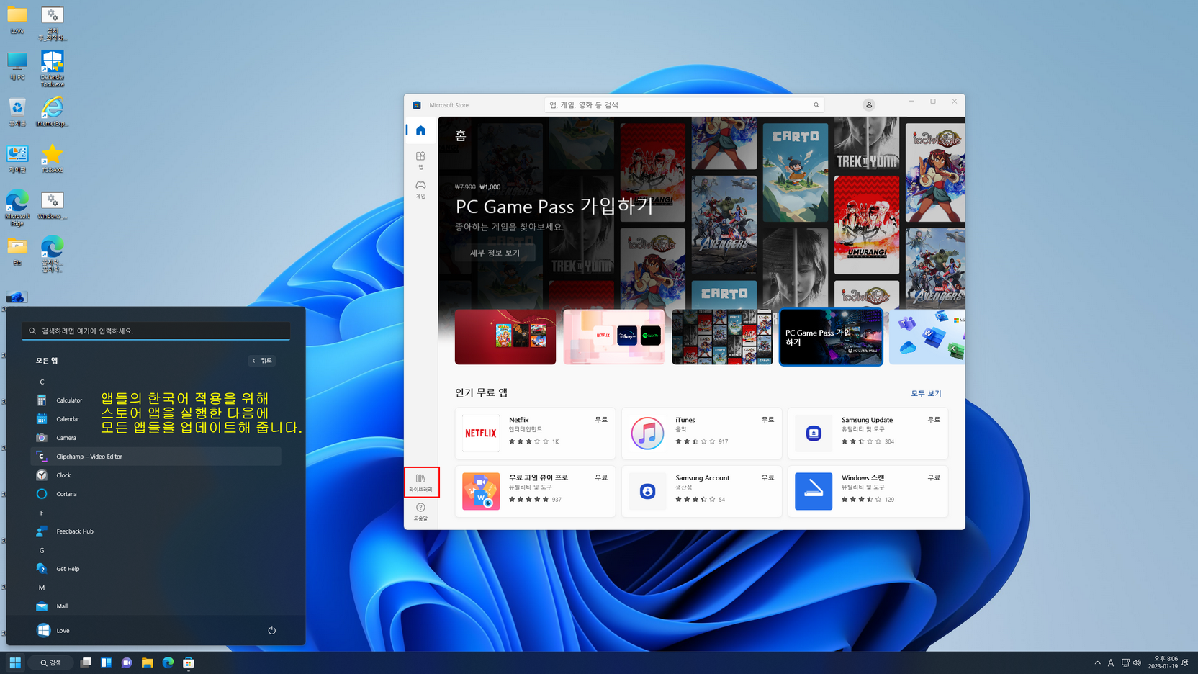Viewport: 1198px width, 674px height.
Task: Open Help (도움말) in Store sidebar
Action: pos(420,512)
